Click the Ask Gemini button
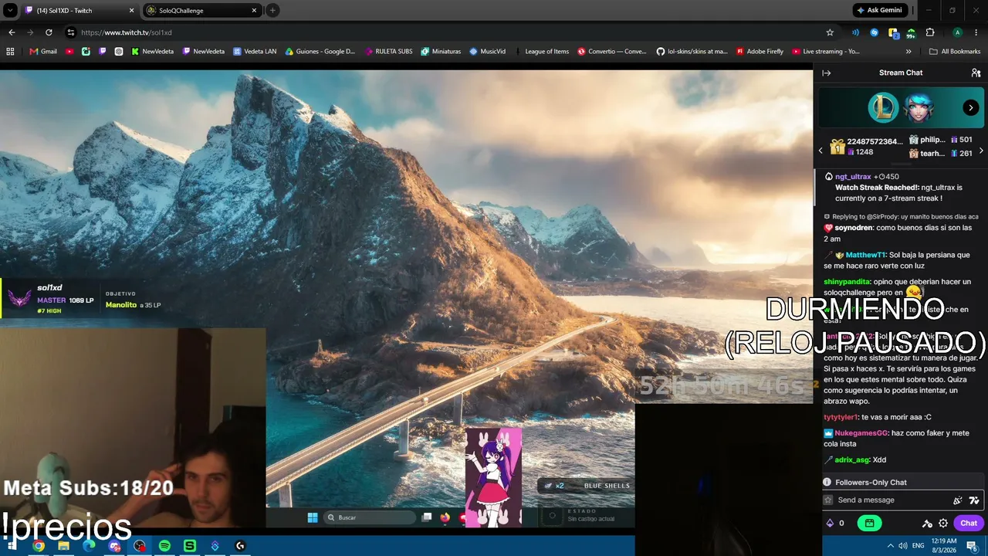 coord(881,10)
